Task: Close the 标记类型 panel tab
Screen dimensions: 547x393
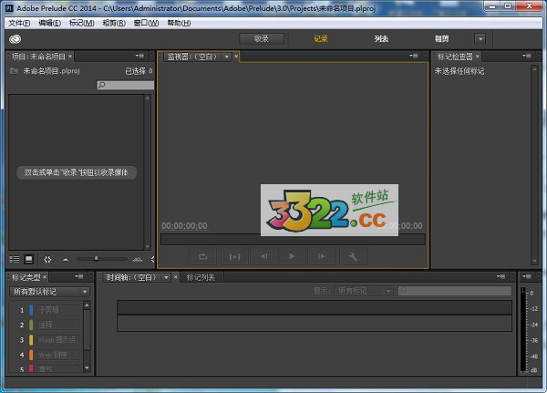Action: [45, 277]
